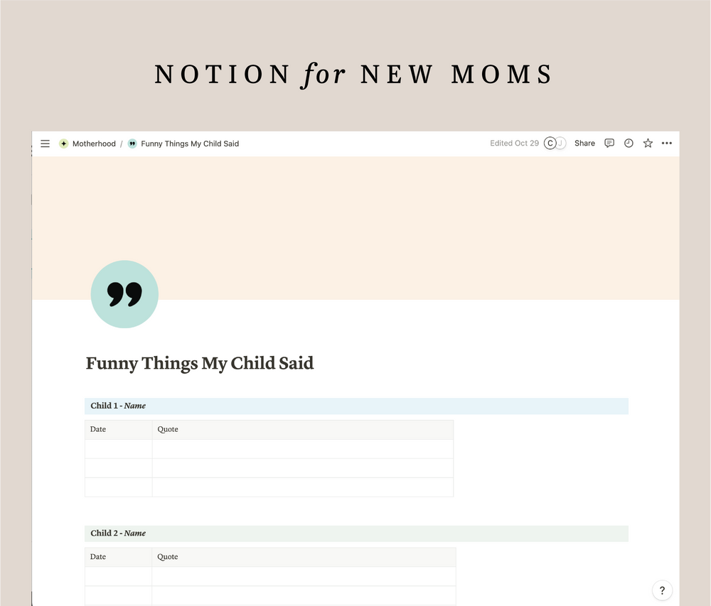Open the three-dot page options menu
Screen dimensions: 711x606
coord(667,144)
